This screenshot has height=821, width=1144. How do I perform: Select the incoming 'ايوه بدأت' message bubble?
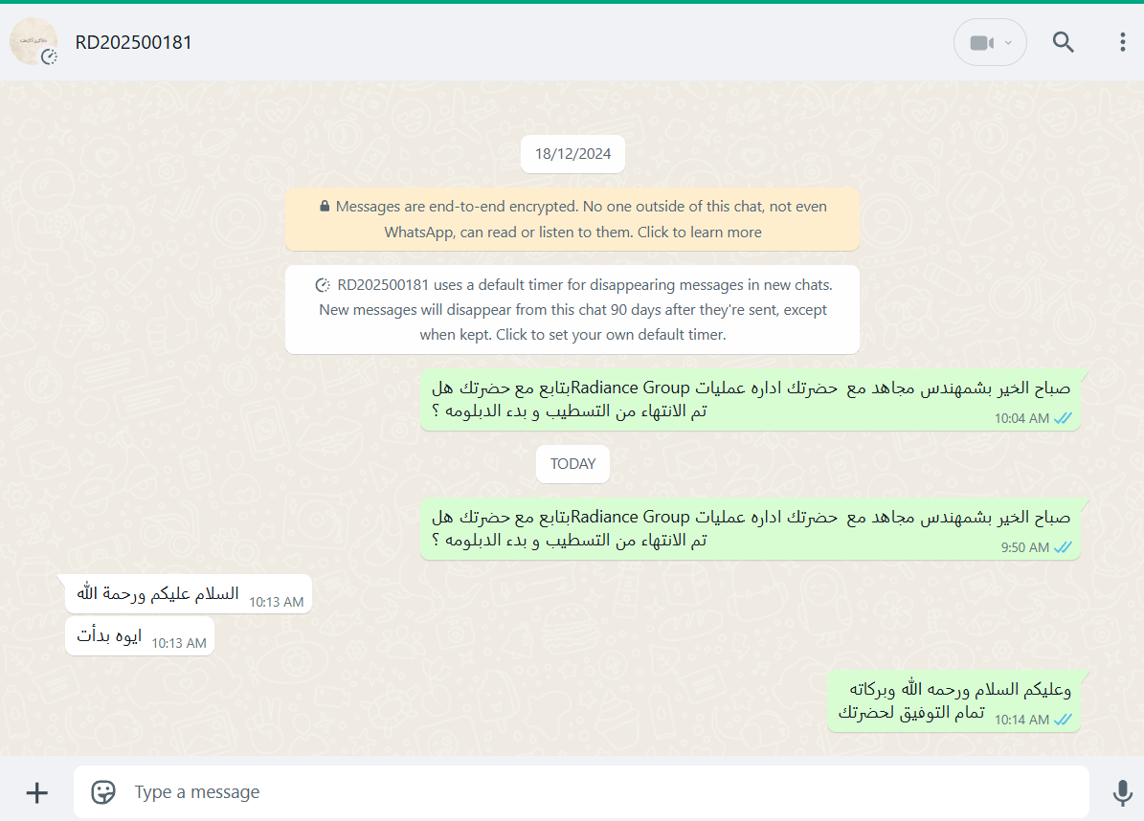pos(140,636)
